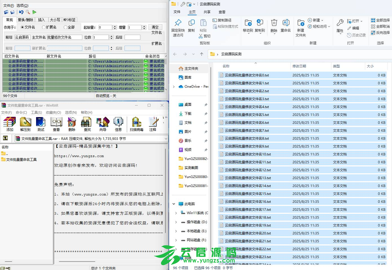Select the WinRAR 添加 (Add) tool

point(9,124)
